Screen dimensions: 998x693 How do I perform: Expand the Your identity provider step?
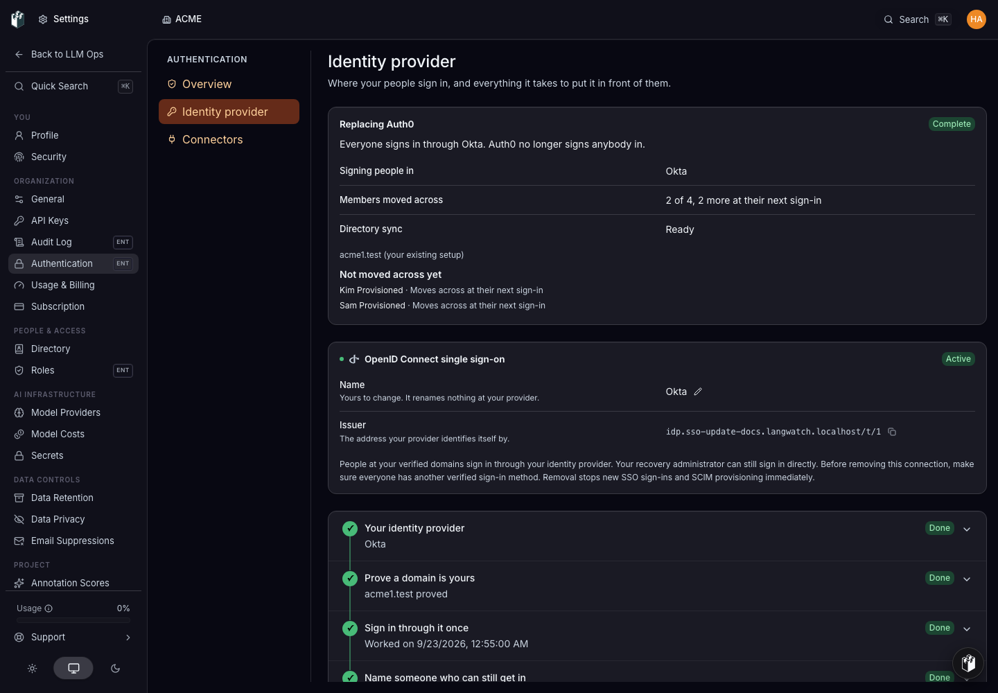click(x=967, y=529)
